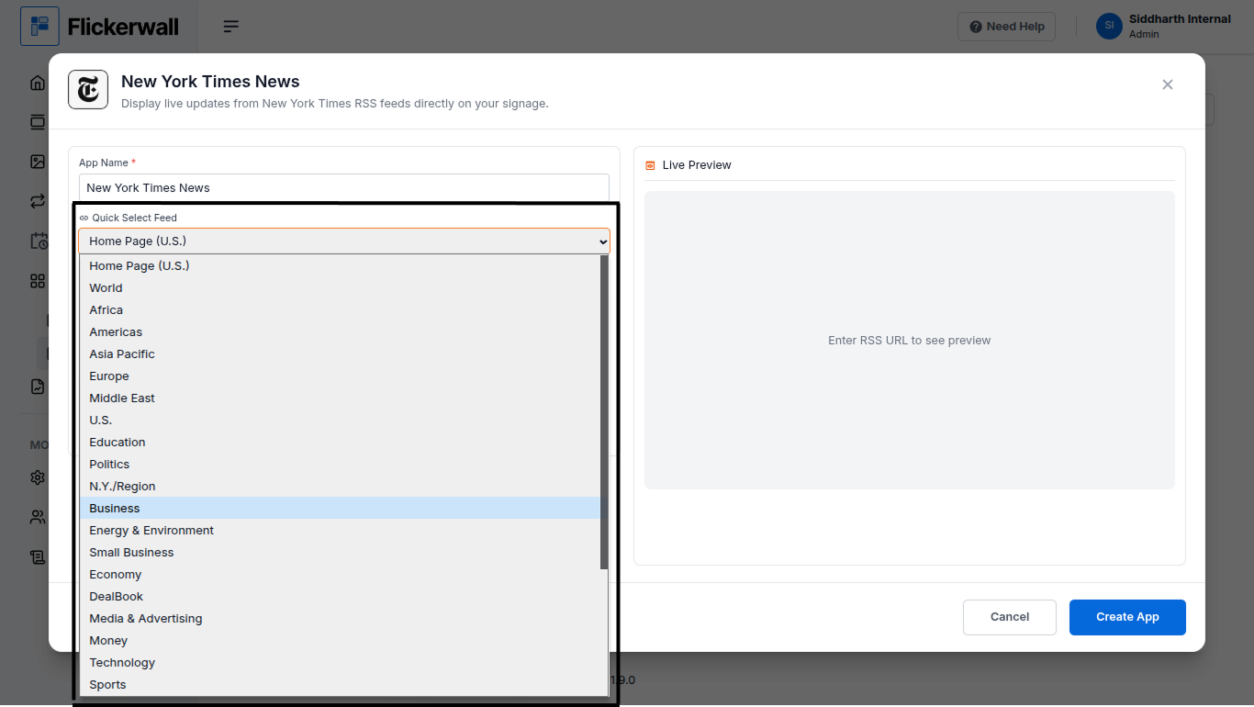This screenshot has height=707, width=1254.
Task: Pick the Economy feed option
Action: point(340,574)
